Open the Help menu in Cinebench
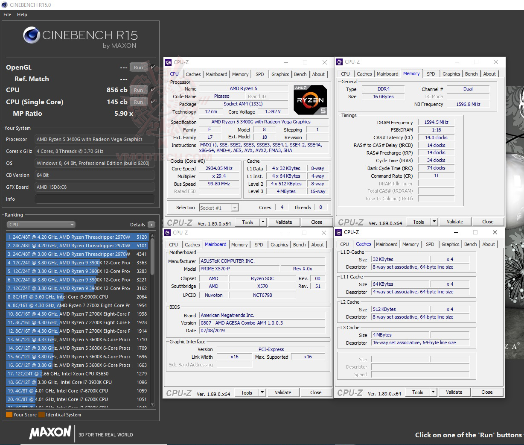The image size is (524, 445). click(x=22, y=15)
